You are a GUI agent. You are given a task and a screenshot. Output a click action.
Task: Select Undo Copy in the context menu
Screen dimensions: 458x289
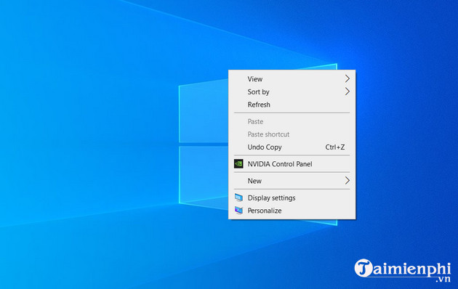click(x=292, y=147)
